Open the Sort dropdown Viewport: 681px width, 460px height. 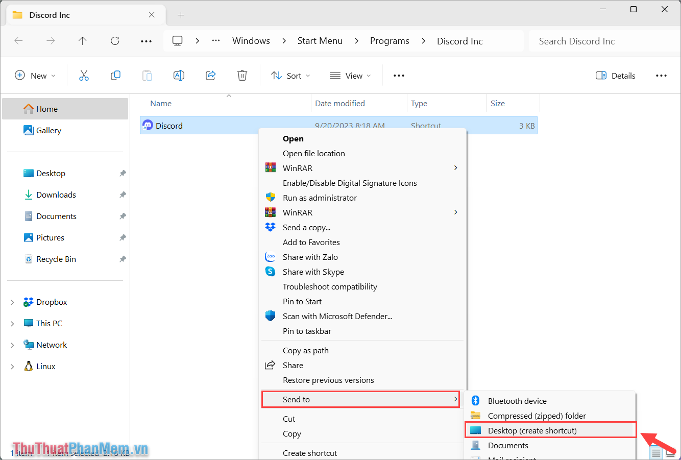point(290,75)
